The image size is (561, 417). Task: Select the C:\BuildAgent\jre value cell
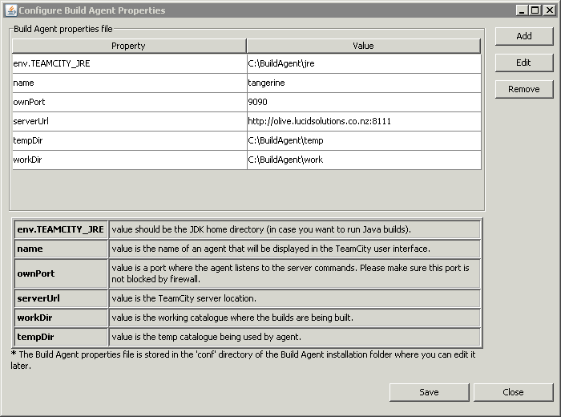[364, 63]
